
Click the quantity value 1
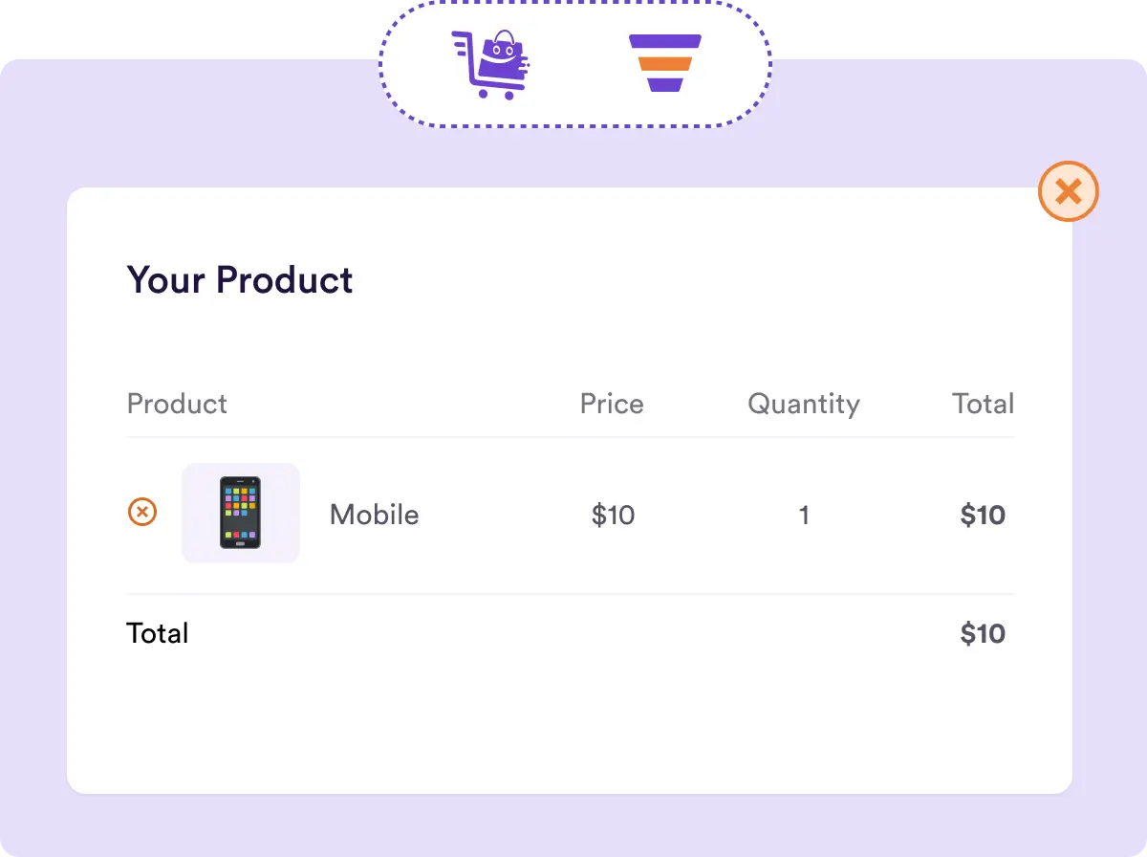pos(804,515)
